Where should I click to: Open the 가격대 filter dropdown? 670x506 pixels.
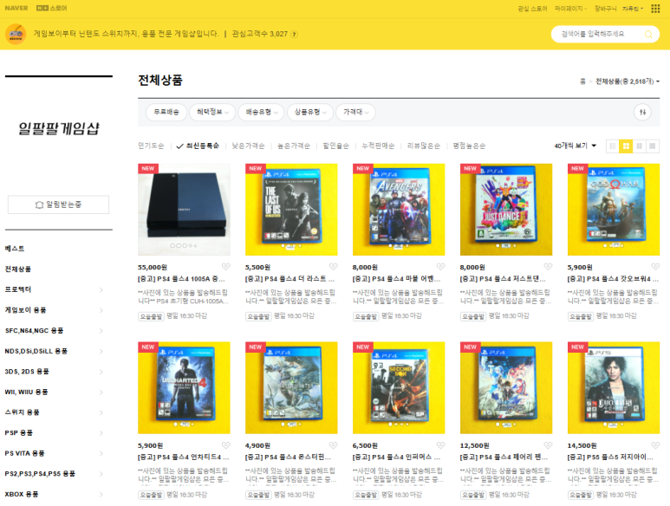click(355, 113)
